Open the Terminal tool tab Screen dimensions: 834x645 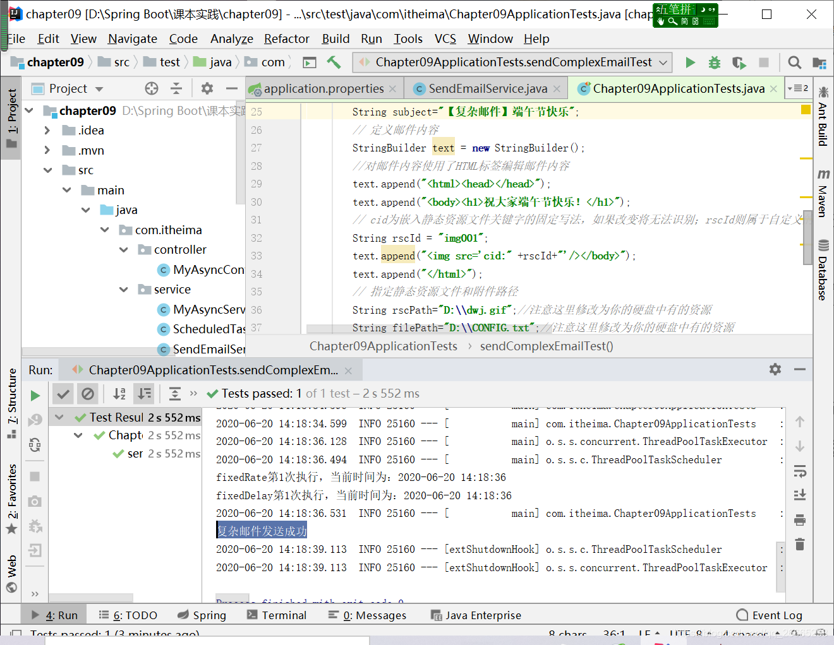click(x=277, y=615)
